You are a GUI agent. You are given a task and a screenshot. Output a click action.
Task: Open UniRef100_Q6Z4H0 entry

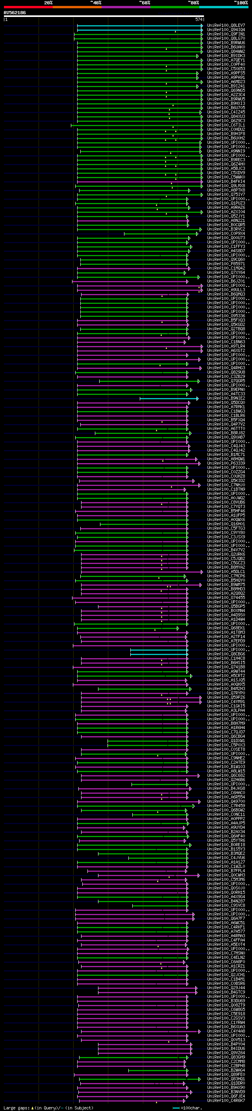(226, 164)
